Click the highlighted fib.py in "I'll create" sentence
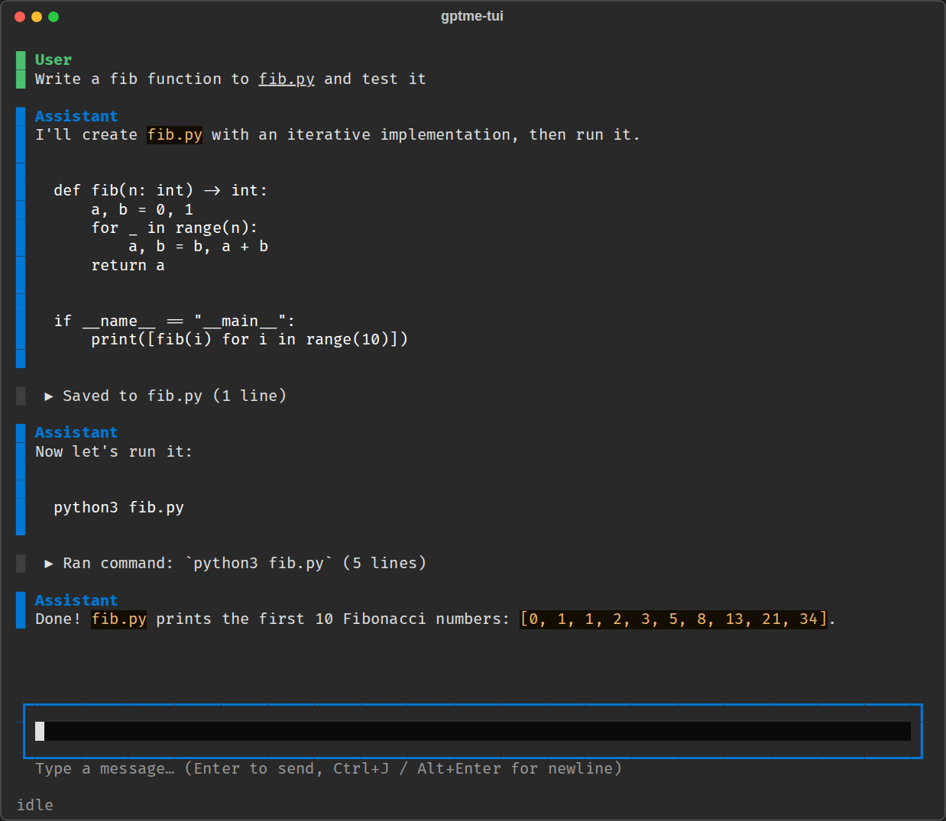This screenshot has width=946, height=821. click(175, 135)
